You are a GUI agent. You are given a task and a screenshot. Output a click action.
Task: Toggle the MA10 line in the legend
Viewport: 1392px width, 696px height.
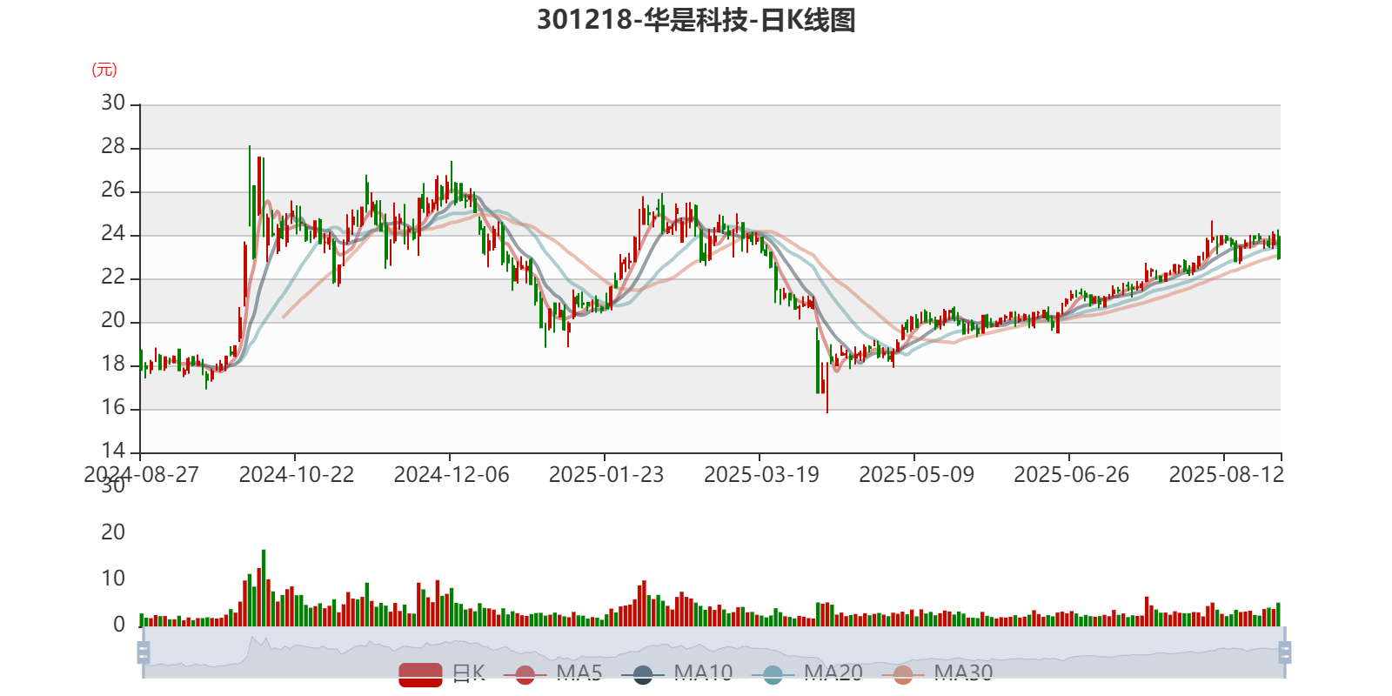tap(677, 673)
